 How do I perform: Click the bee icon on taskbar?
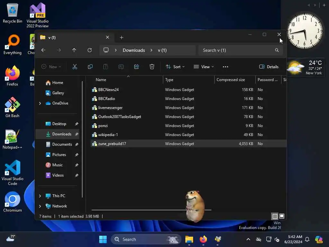(x=218, y=239)
